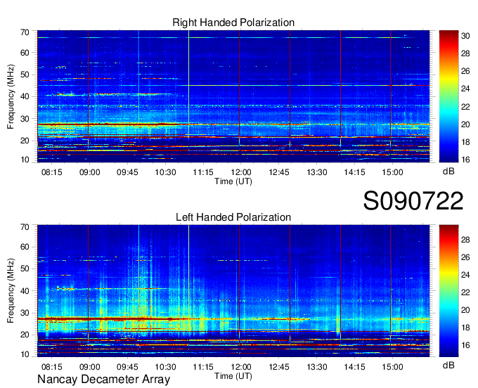Click the 18 dB value on Left Handed color bar
This screenshot has height=388, width=478.
pos(465,328)
